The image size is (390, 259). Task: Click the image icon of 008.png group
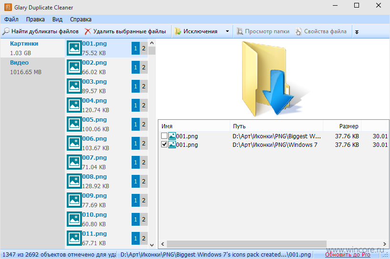74,181
